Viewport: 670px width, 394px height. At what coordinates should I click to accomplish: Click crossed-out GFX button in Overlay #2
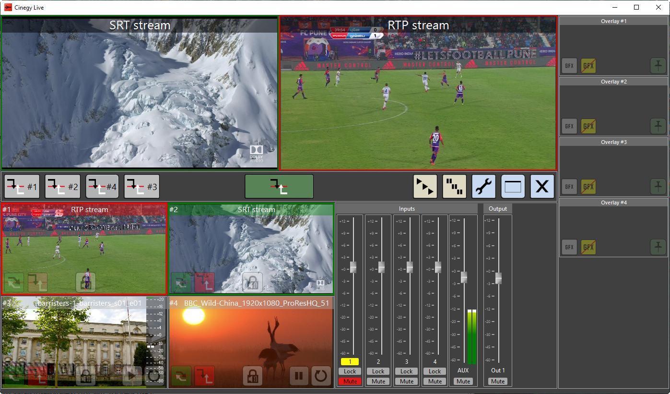point(588,126)
